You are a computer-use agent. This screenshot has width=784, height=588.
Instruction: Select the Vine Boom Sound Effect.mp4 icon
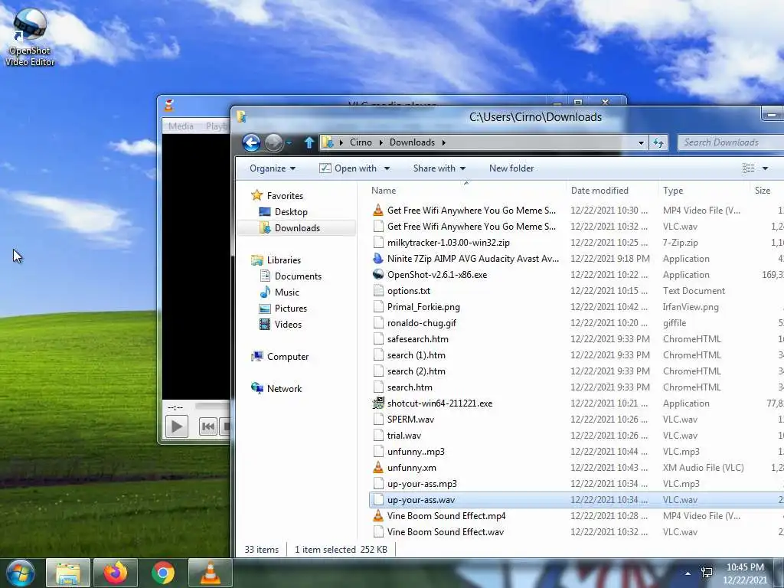tap(378, 515)
